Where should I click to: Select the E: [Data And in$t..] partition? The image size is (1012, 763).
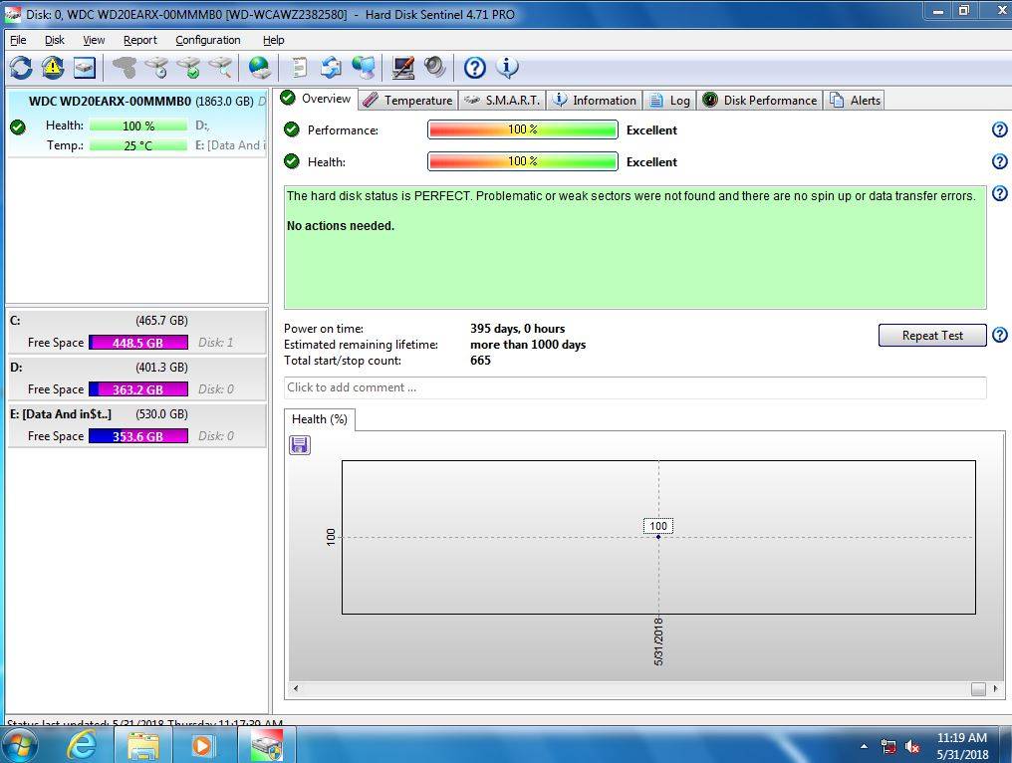coord(136,425)
